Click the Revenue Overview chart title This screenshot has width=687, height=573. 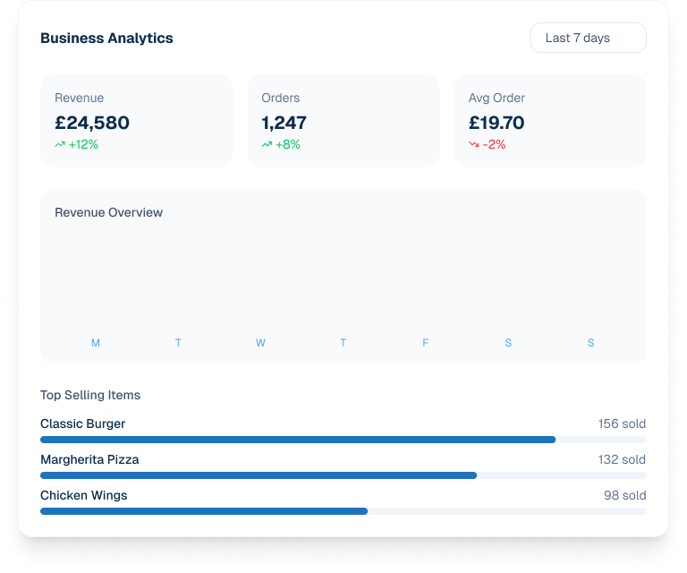click(x=108, y=212)
